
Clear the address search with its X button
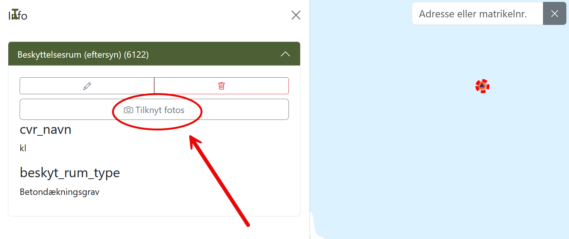pos(554,14)
